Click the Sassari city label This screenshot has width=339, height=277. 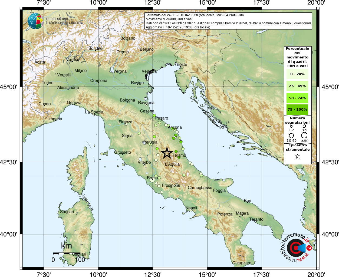[67, 212]
